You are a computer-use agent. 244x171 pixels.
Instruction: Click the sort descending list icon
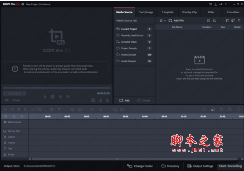(x=214, y=20)
